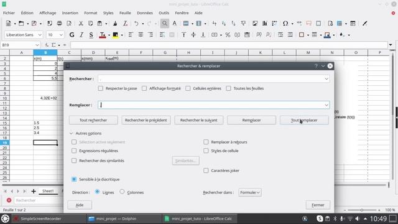Image resolution: width=398 pixels, height=224 pixels.
Task: Click the Undo arrow icon
Action: click(x=136, y=24)
